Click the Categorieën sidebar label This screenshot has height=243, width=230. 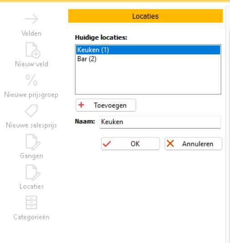coord(31,217)
